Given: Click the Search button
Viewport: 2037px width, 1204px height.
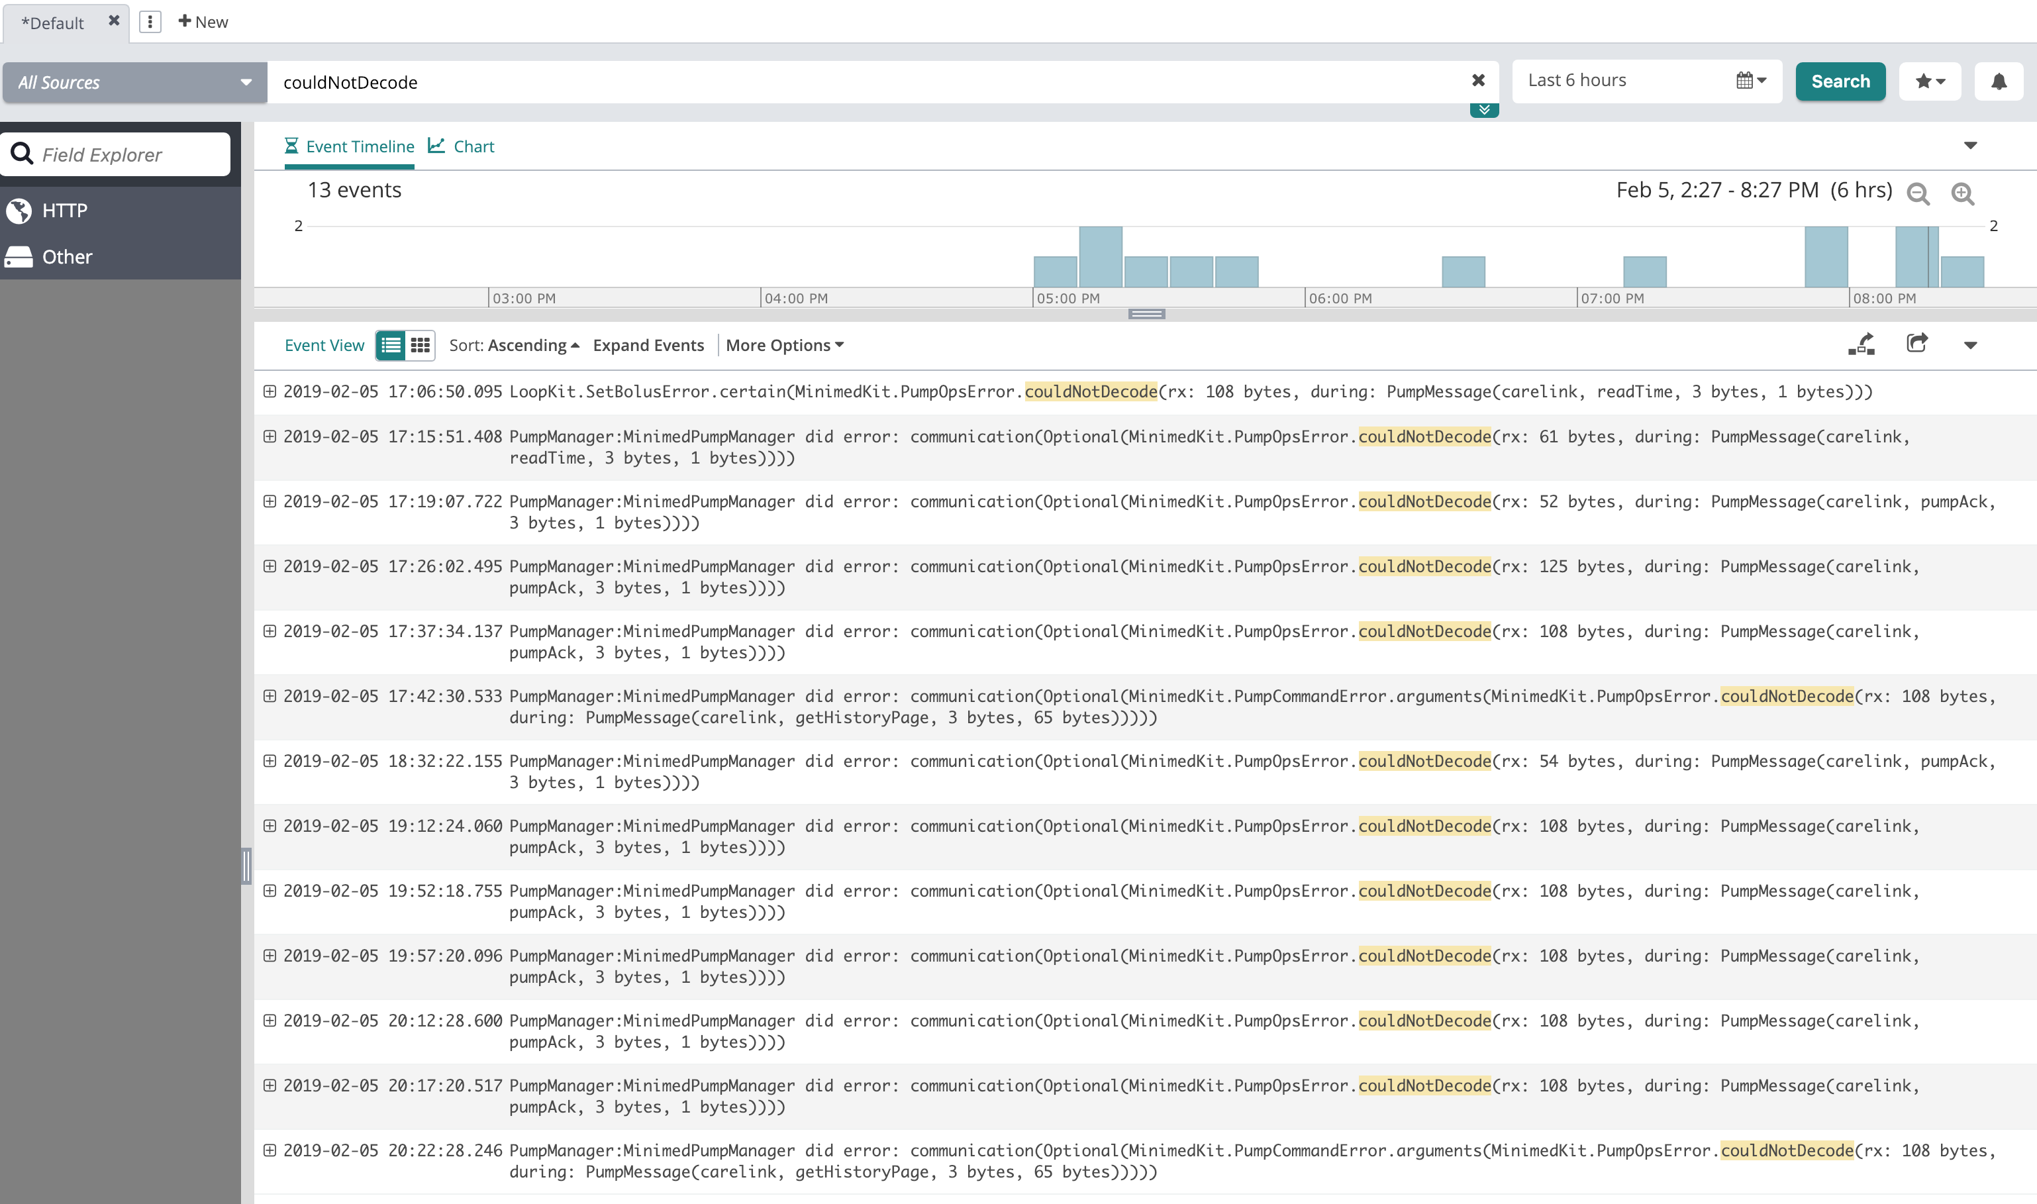Looking at the screenshot, I should pyautogui.click(x=1840, y=81).
